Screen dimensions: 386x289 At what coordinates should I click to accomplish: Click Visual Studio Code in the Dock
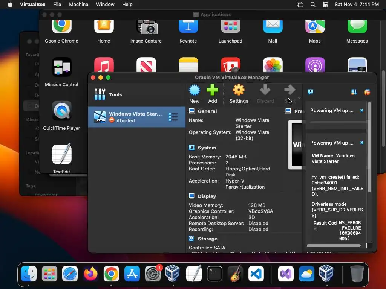pyautogui.click(x=256, y=274)
